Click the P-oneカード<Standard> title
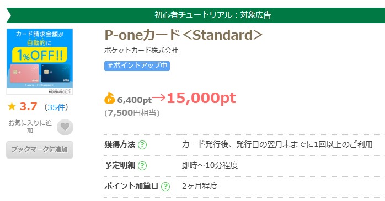This screenshot has width=385, height=201. point(184,35)
